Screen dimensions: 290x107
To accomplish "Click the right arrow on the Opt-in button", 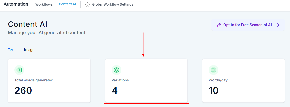I will click(x=277, y=25).
